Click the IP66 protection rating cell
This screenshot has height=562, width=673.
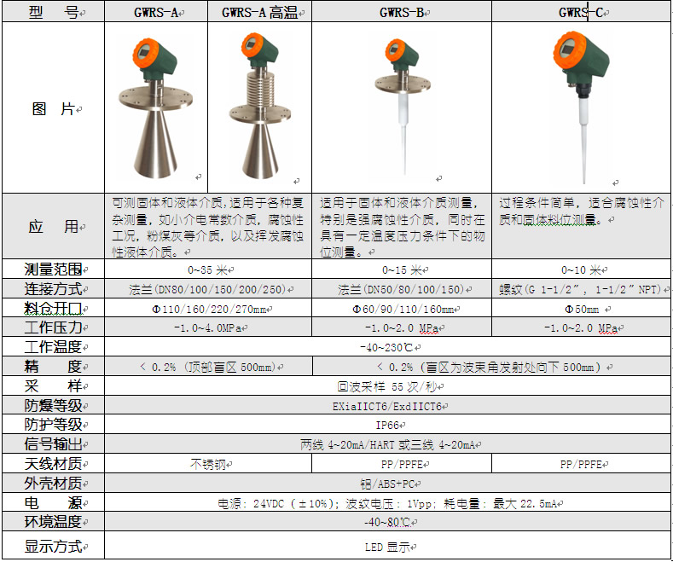[388, 425]
